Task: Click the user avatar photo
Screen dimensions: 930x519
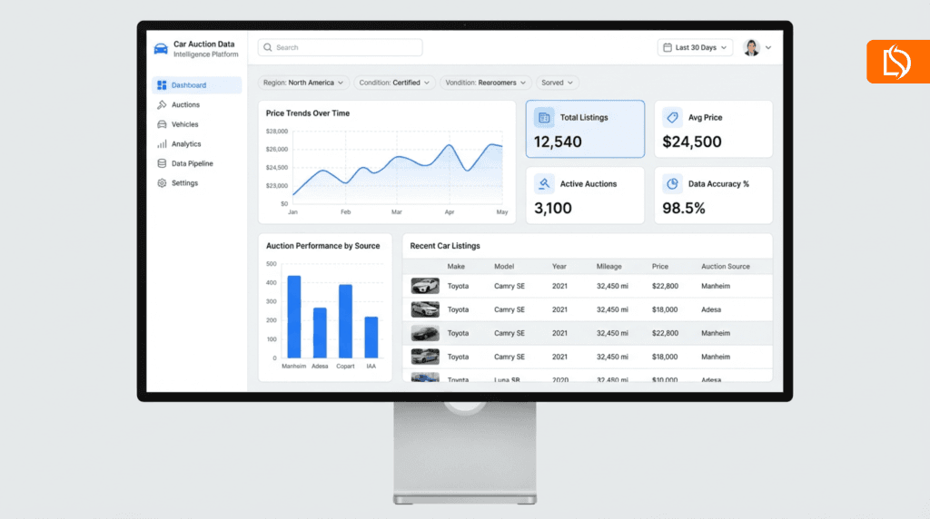Action: tap(751, 47)
